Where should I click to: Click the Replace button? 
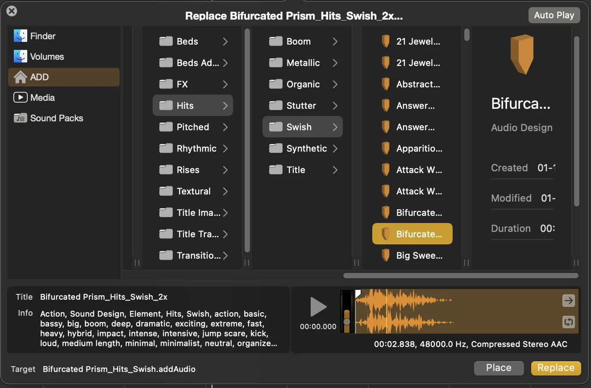[556, 368]
